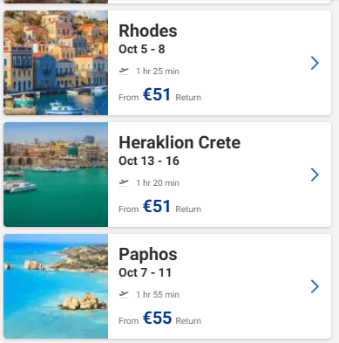This screenshot has height=343, width=339.
Task: Choose the €55 Paphos return price
Action: [157, 318]
